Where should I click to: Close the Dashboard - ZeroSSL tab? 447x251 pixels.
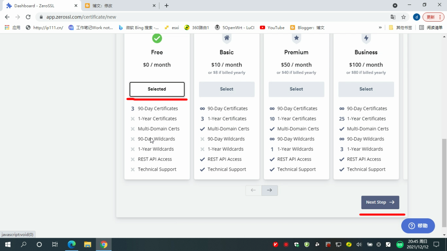point(76,6)
